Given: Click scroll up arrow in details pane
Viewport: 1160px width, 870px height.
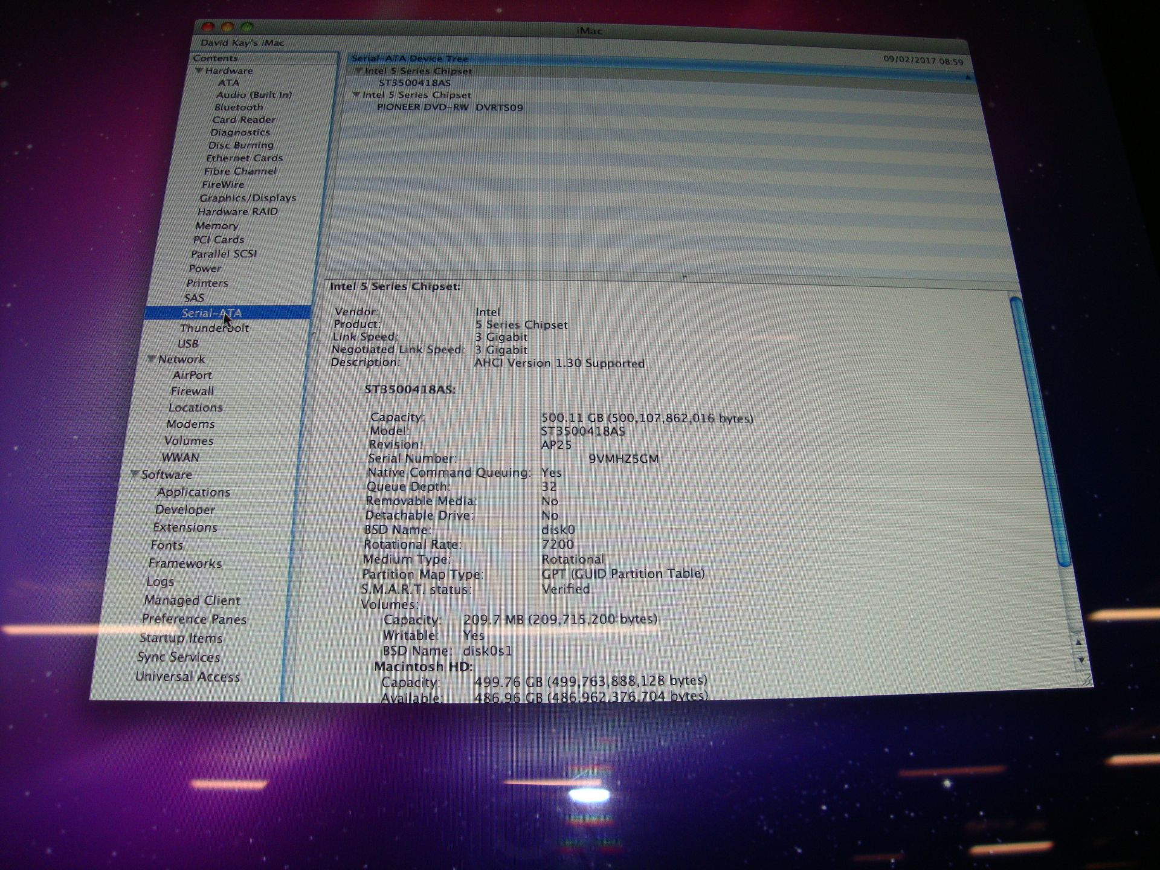Looking at the screenshot, I should pos(1078,642).
